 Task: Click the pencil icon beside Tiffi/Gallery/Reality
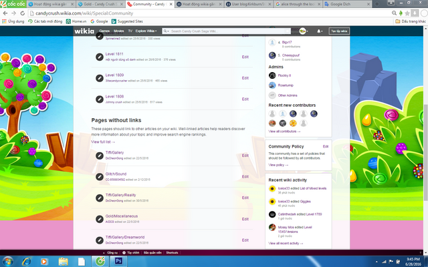100,198
